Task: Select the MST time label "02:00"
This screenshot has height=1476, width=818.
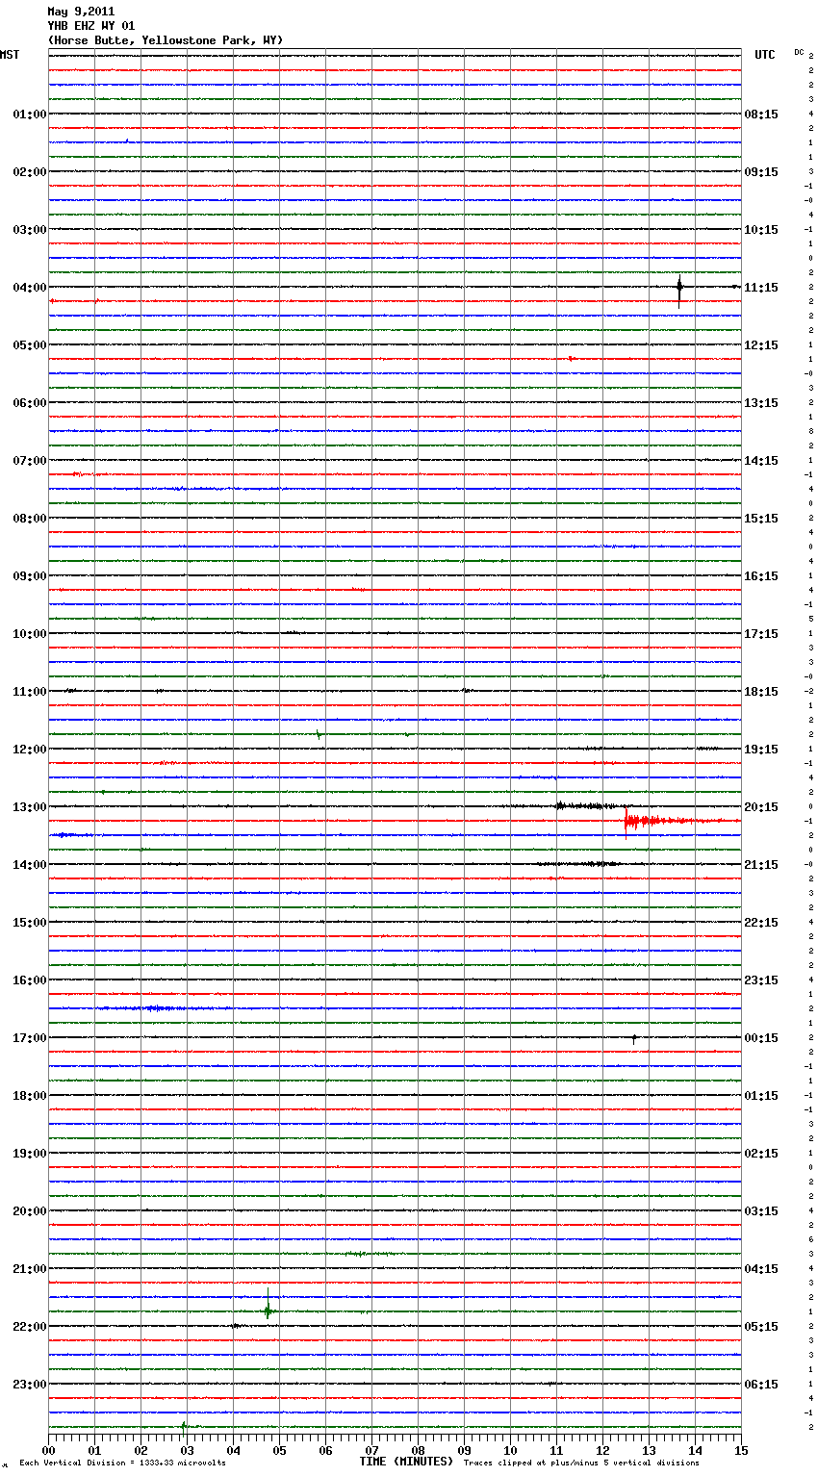Action: pyautogui.click(x=29, y=172)
